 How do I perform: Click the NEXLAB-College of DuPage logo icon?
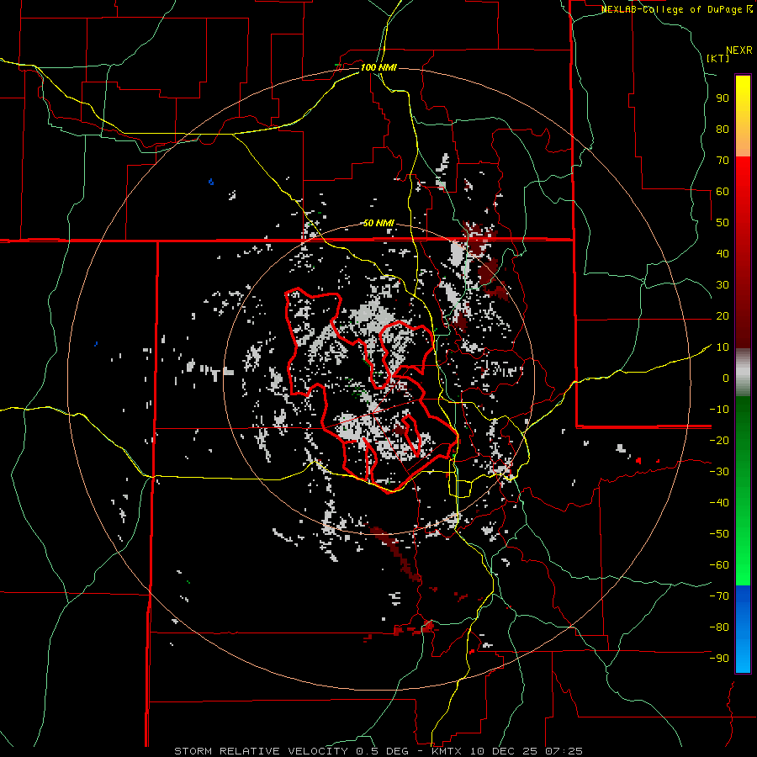coord(749,9)
